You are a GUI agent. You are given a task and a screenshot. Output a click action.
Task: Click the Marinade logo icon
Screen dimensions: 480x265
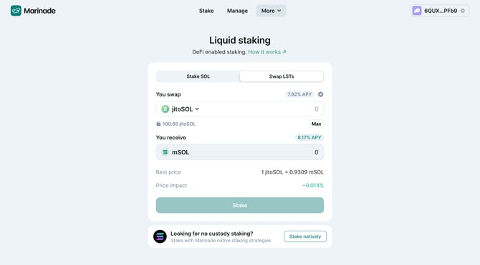point(16,11)
